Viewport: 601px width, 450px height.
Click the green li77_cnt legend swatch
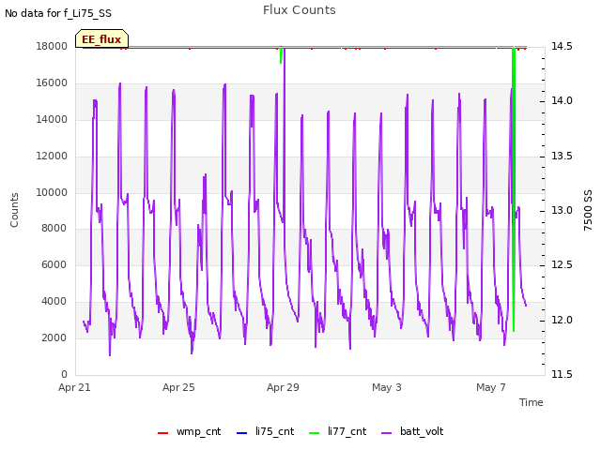coord(315,433)
